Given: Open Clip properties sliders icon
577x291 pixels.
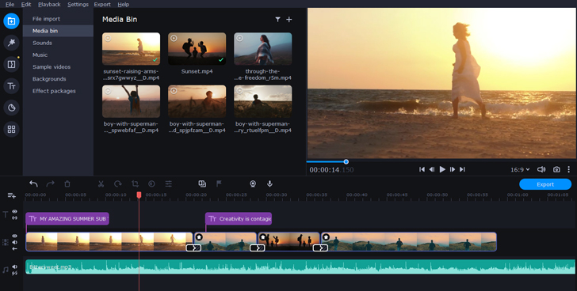Looking at the screenshot, I should [x=169, y=183].
